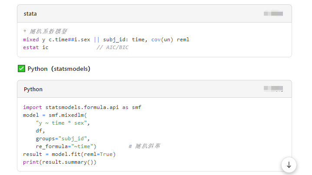Click the model = smf.mixedlm( line

coord(55,115)
